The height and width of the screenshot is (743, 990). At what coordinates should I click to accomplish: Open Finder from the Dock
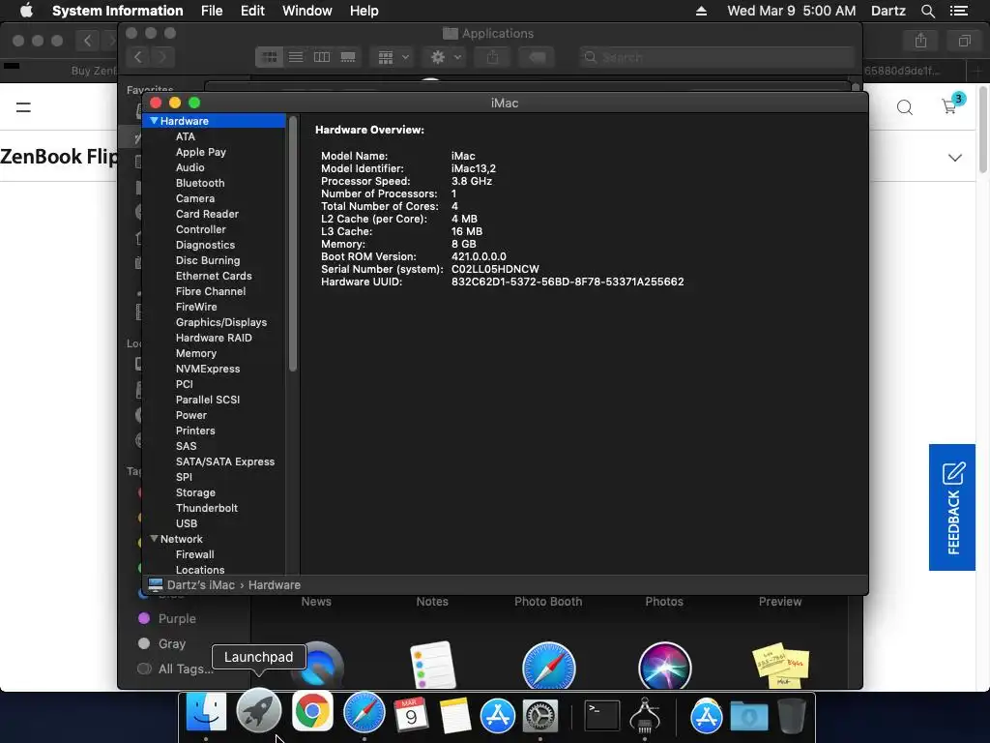point(206,713)
